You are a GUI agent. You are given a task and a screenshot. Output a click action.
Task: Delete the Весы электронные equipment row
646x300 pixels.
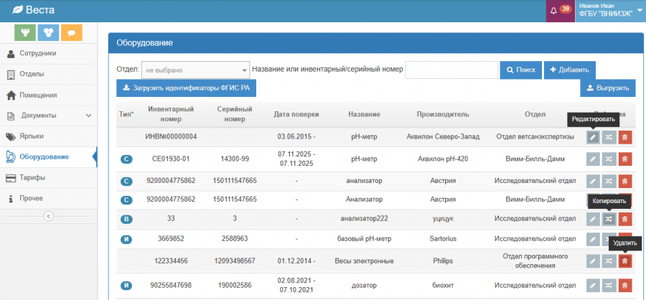coord(624,262)
